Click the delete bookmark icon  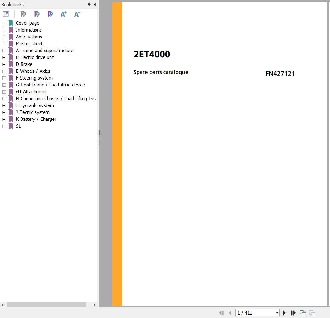23,14
